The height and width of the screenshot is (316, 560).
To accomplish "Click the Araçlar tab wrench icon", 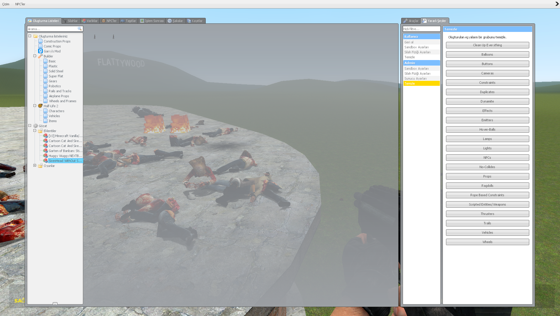I will click(406, 21).
